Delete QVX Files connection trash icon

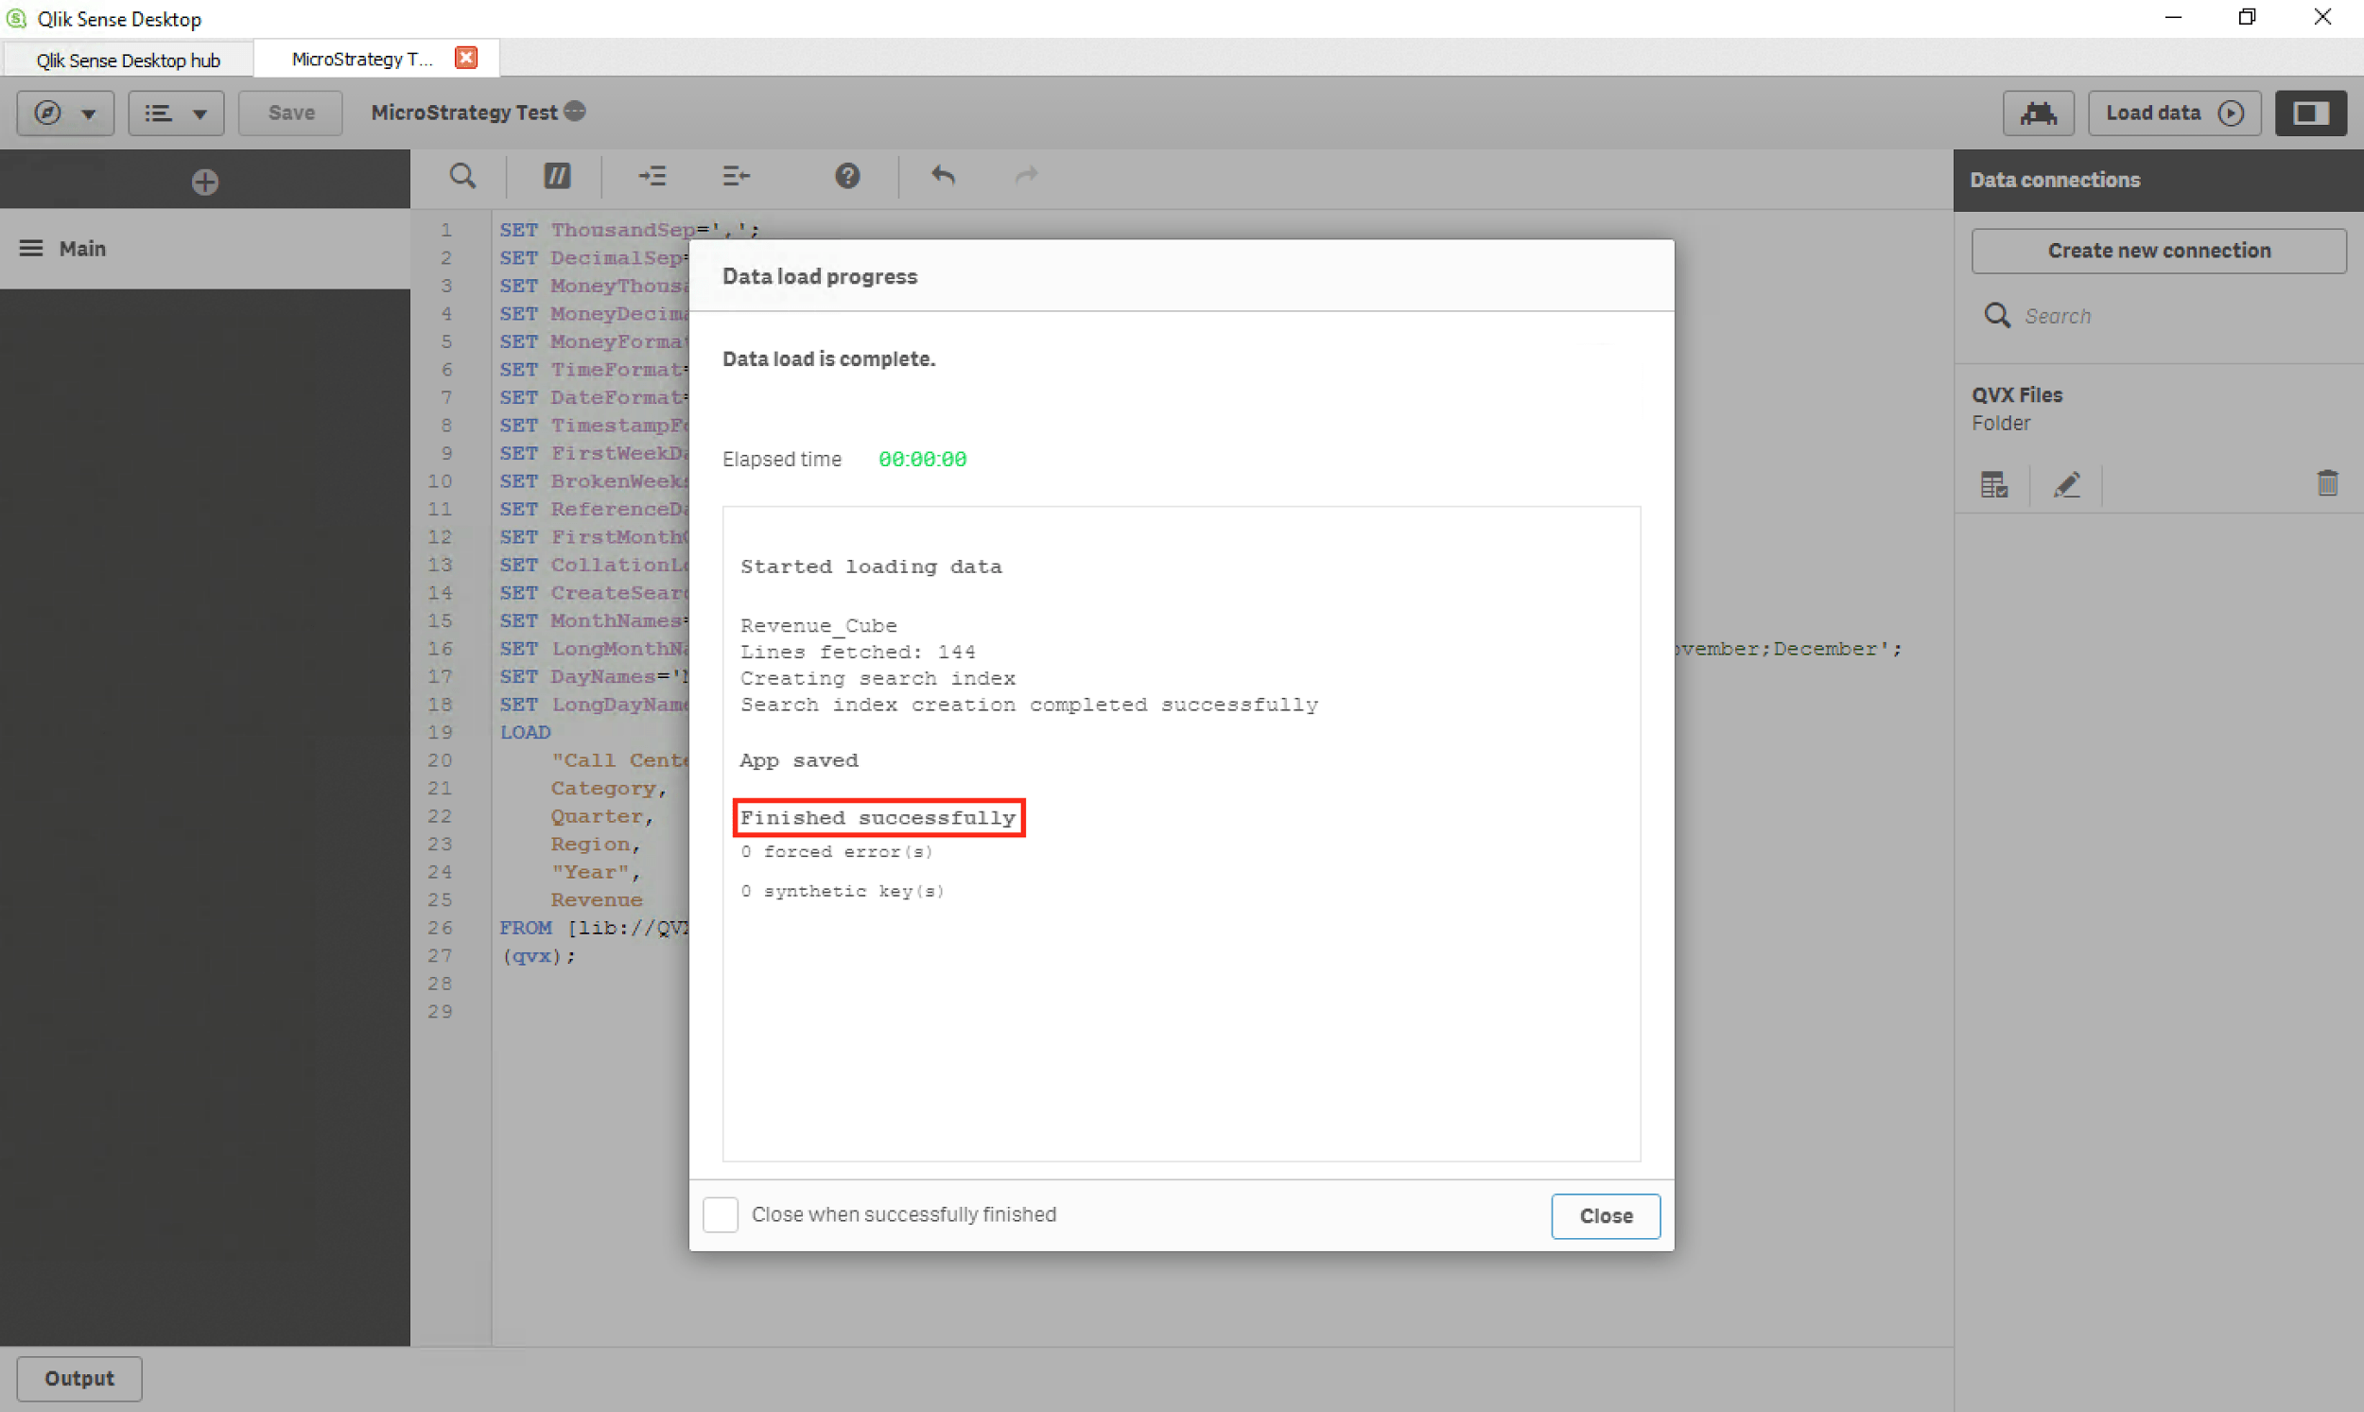coord(2327,483)
